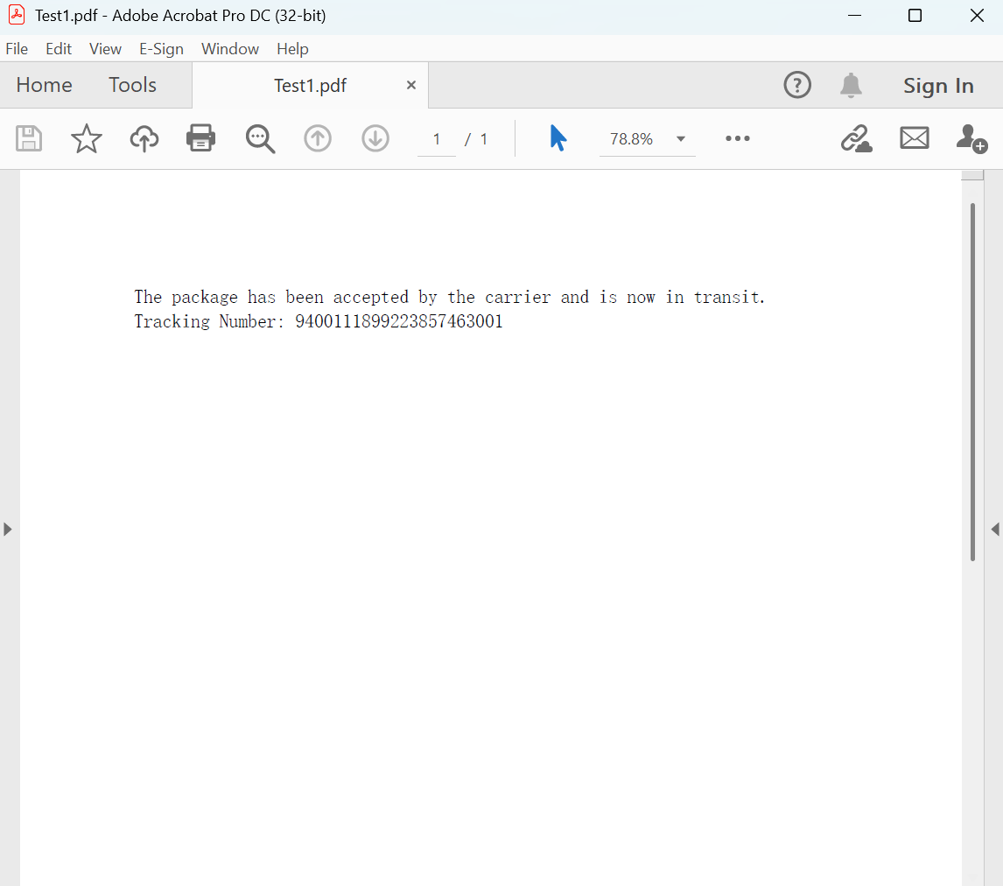Open more tools ellipsis menu

coord(738,138)
